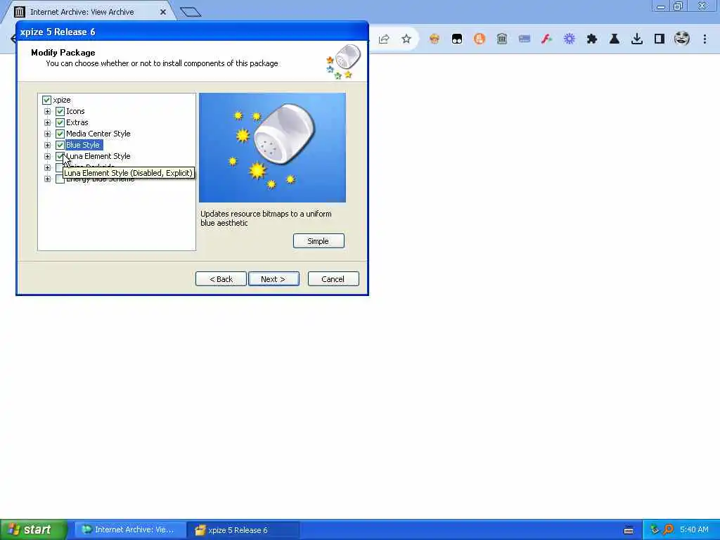Open the monkey face extension
This screenshot has height=540, width=720.
[x=435, y=39]
